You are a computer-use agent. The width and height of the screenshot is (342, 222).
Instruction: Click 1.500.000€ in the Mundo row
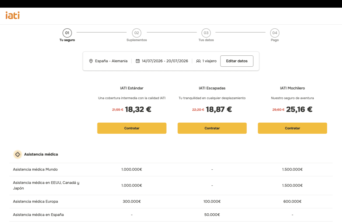click(292, 169)
